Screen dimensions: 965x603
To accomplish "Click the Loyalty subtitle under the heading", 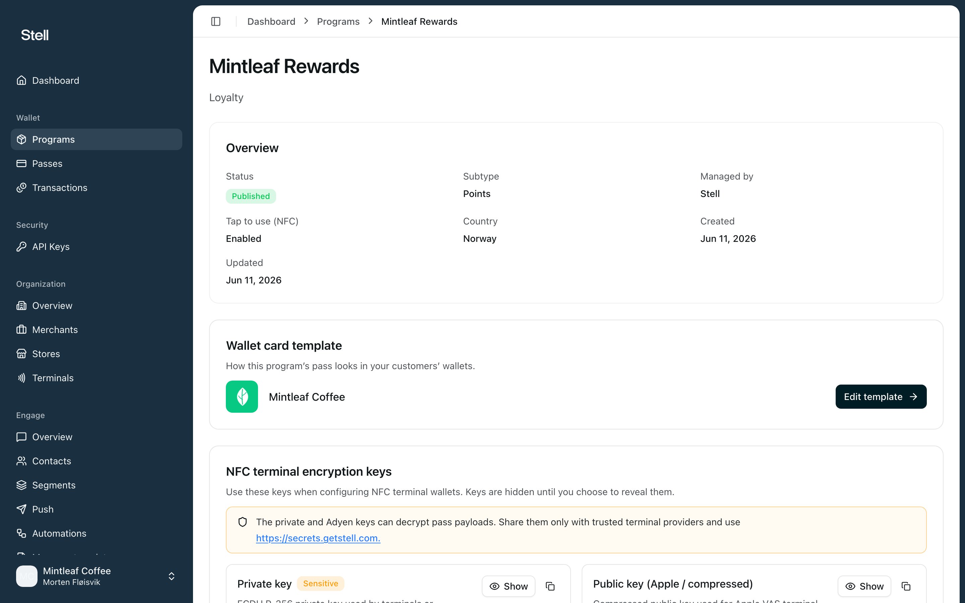I will pos(226,98).
